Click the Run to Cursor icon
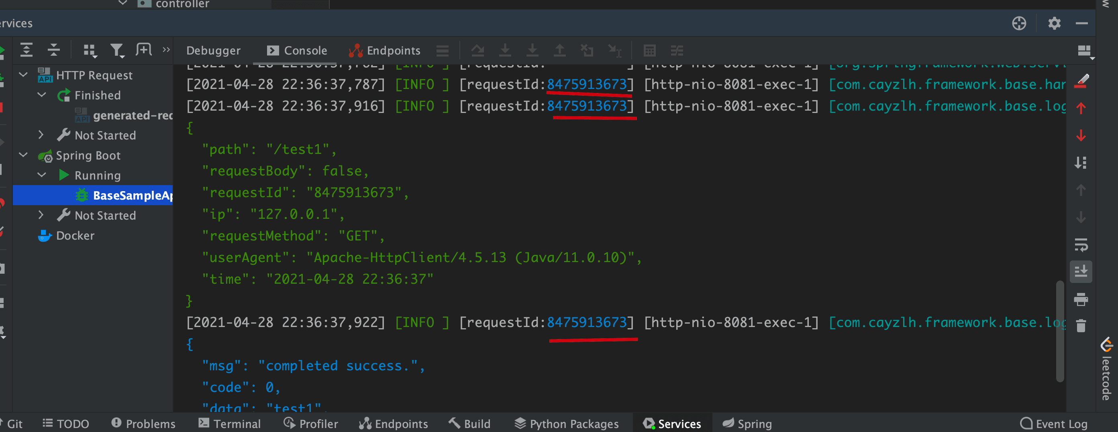 click(614, 51)
